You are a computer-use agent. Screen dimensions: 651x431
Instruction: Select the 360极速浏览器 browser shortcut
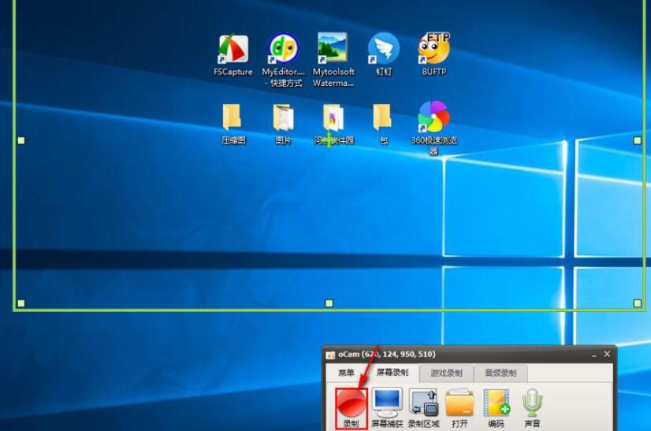click(x=433, y=128)
